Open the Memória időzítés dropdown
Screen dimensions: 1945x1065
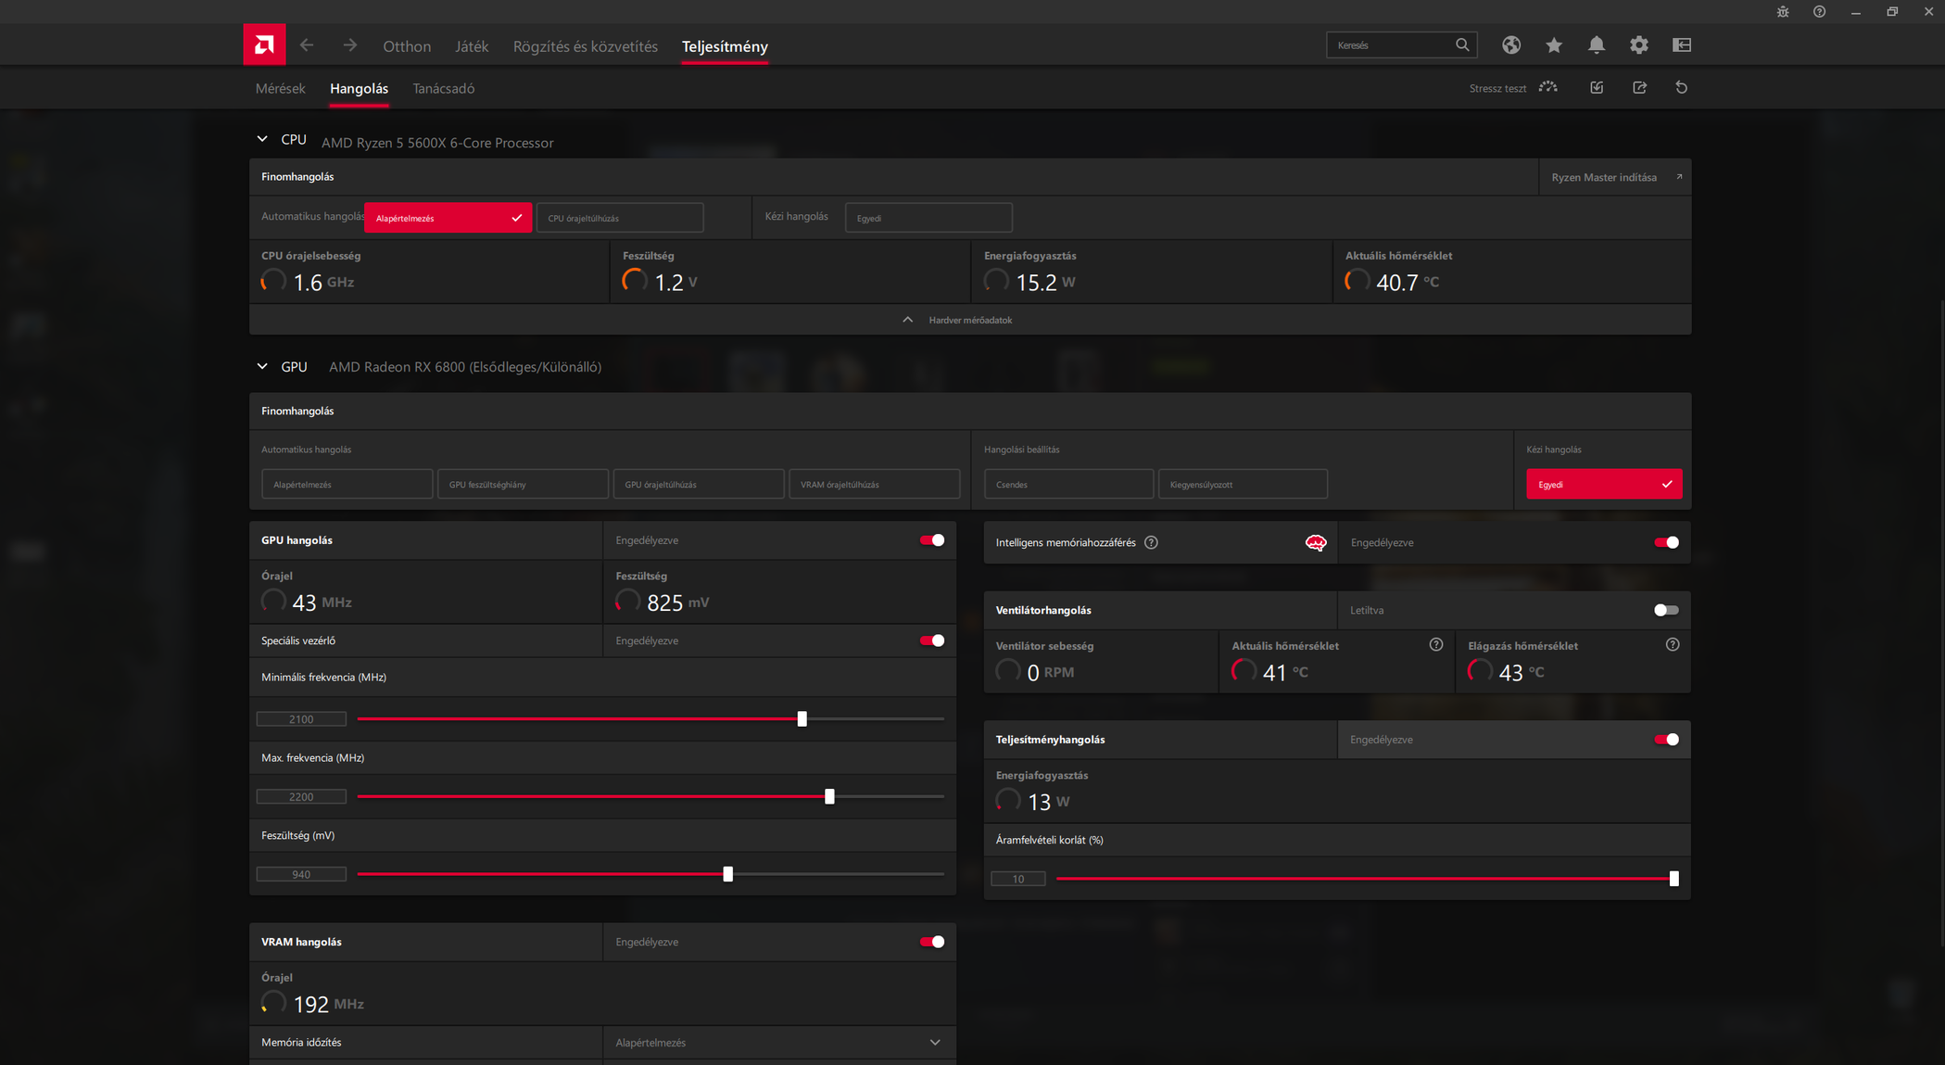(778, 1042)
